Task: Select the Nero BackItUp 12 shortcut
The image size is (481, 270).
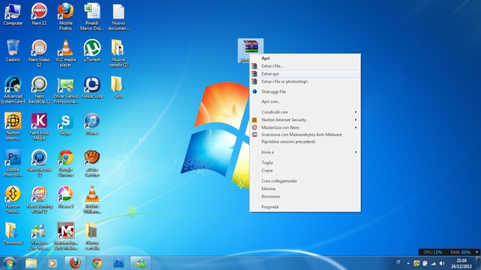Action: click(x=39, y=90)
